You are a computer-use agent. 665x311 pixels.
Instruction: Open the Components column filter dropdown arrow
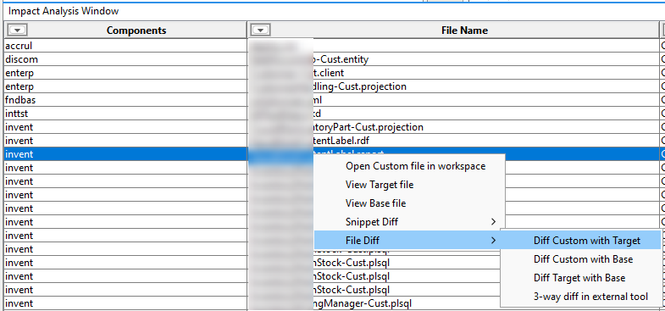coord(18,31)
